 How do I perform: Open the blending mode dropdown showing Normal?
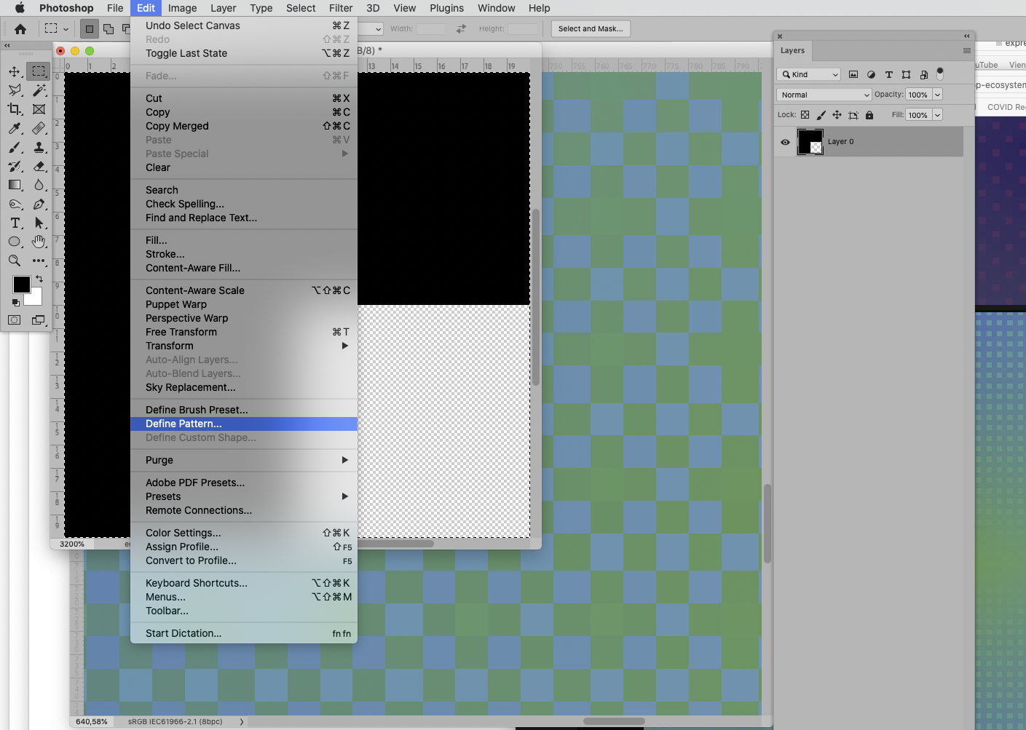click(823, 95)
